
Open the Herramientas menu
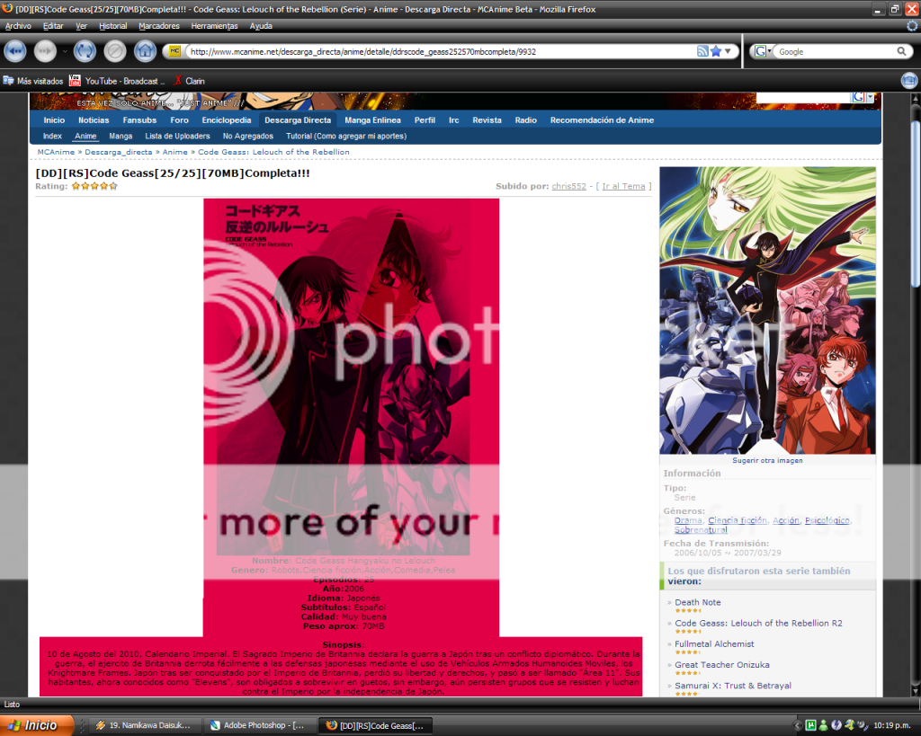(x=214, y=26)
